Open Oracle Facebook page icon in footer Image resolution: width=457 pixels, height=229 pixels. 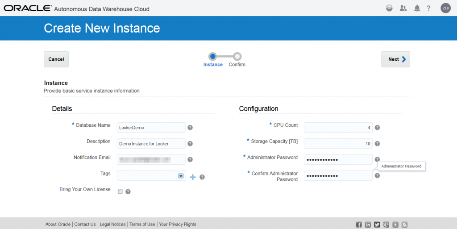coord(358,225)
